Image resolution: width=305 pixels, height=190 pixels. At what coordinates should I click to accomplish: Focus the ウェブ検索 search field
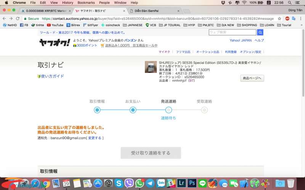pyautogui.click(x=233, y=32)
